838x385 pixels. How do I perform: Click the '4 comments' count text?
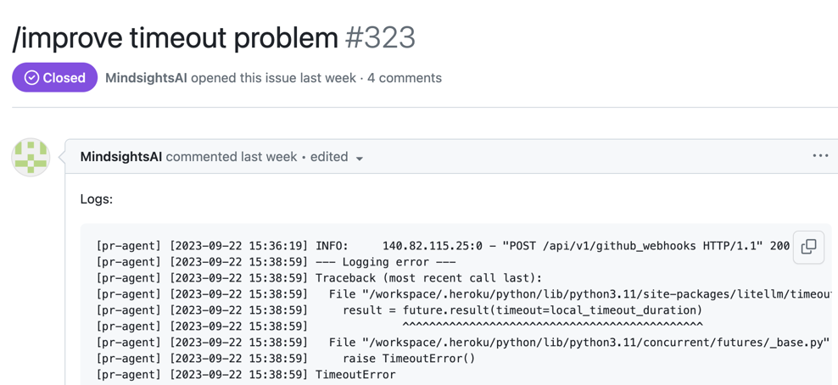405,78
